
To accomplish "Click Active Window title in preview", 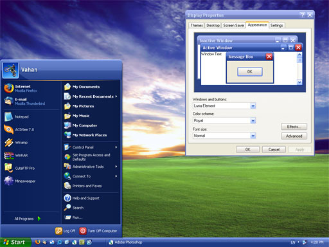I will click(217, 48).
